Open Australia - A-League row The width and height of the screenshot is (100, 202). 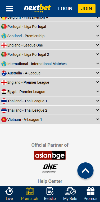pos(50,73)
